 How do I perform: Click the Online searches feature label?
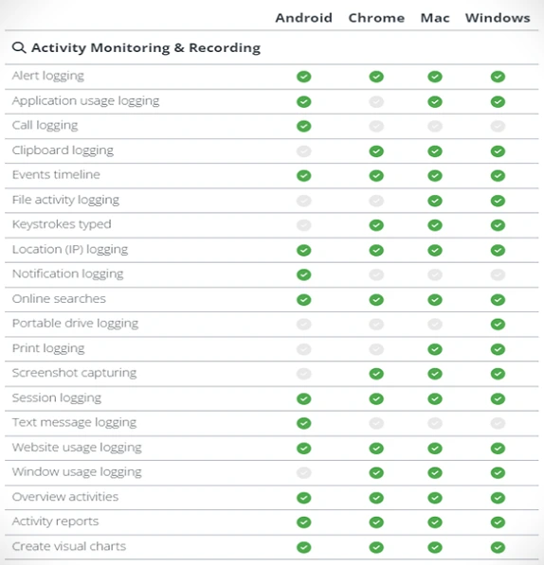pyautogui.click(x=59, y=299)
